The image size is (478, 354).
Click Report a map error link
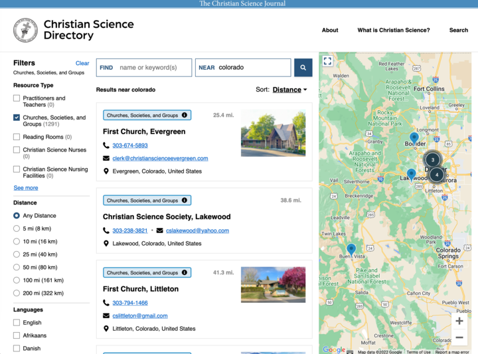pos(452,352)
